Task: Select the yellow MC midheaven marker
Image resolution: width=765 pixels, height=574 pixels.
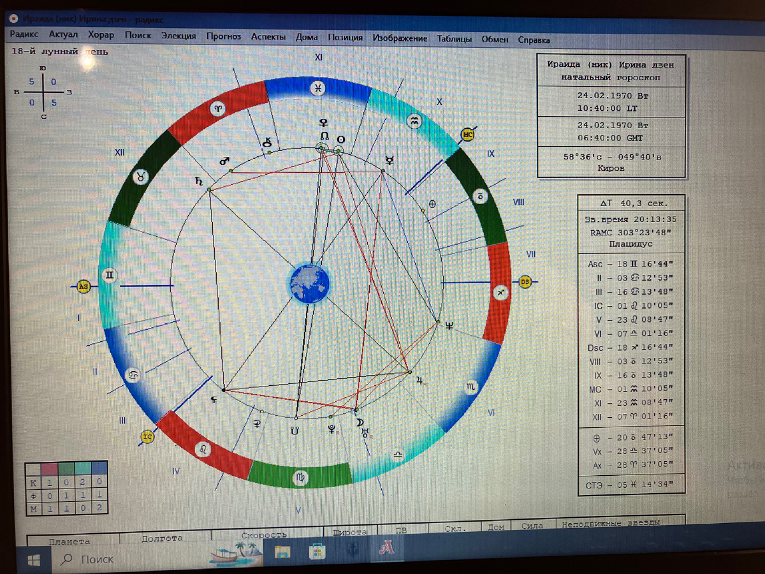Action: point(467,135)
